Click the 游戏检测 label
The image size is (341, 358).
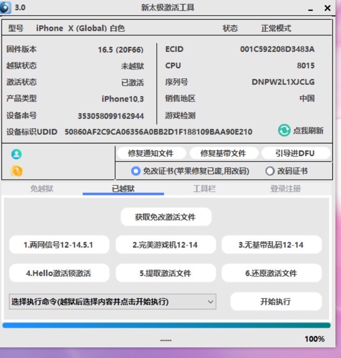tap(180, 115)
